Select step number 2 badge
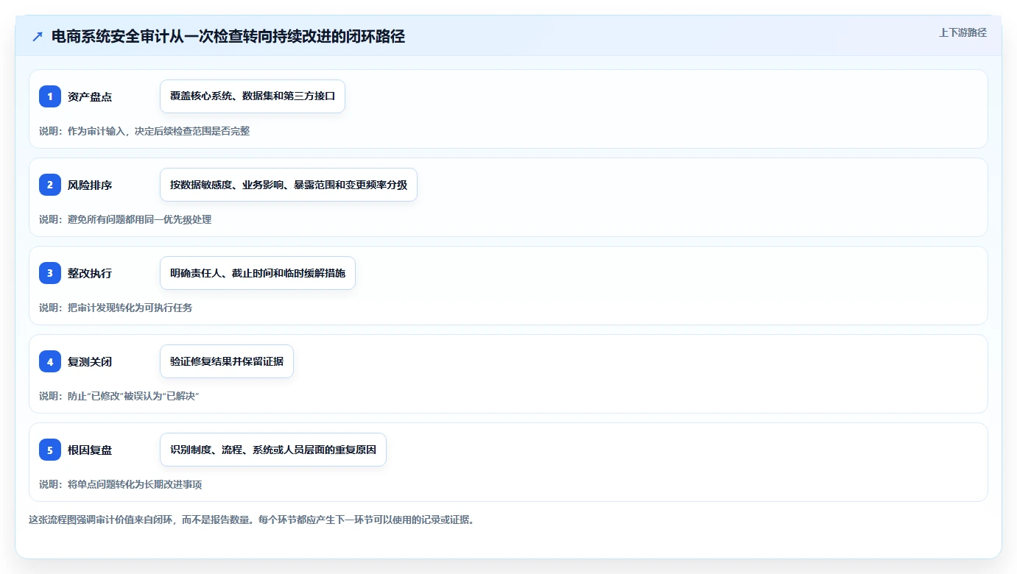 tap(50, 185)
